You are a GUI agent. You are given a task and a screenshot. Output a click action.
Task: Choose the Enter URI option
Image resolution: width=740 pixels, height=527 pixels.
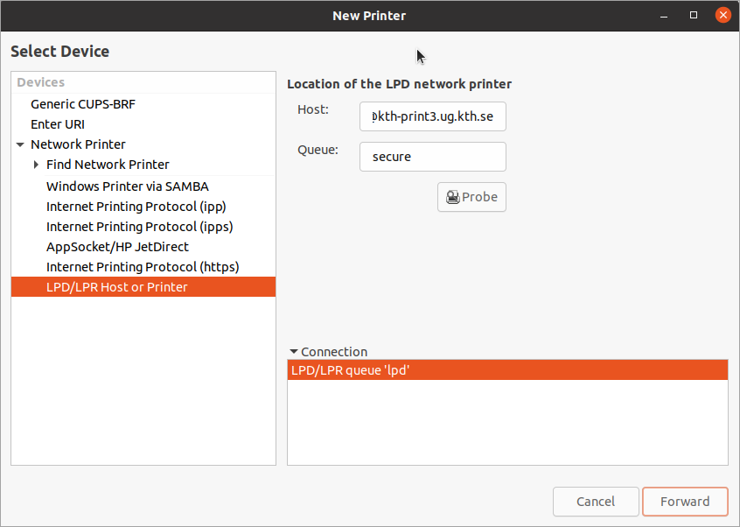click(x=58, y=124)
